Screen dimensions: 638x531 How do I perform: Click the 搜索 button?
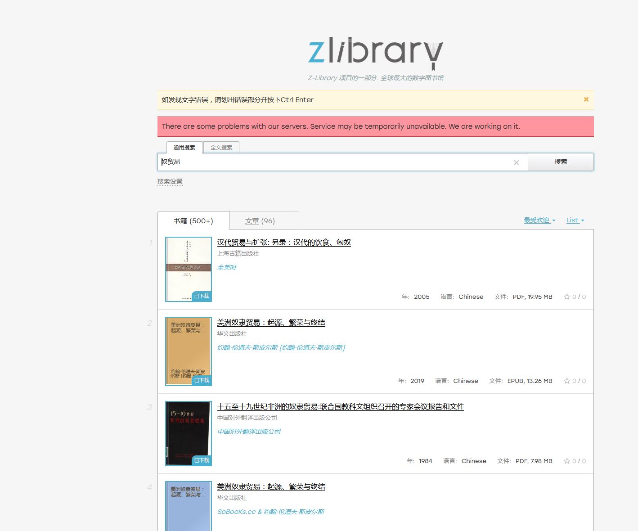click(561, 162)
